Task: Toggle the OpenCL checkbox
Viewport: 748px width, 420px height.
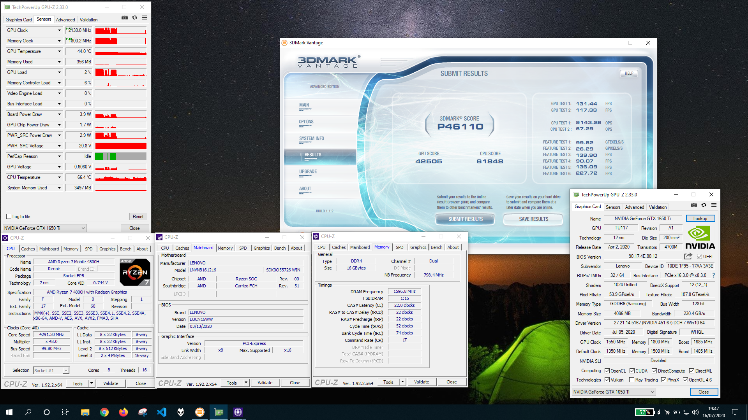Action: click(x=607, y=371)
